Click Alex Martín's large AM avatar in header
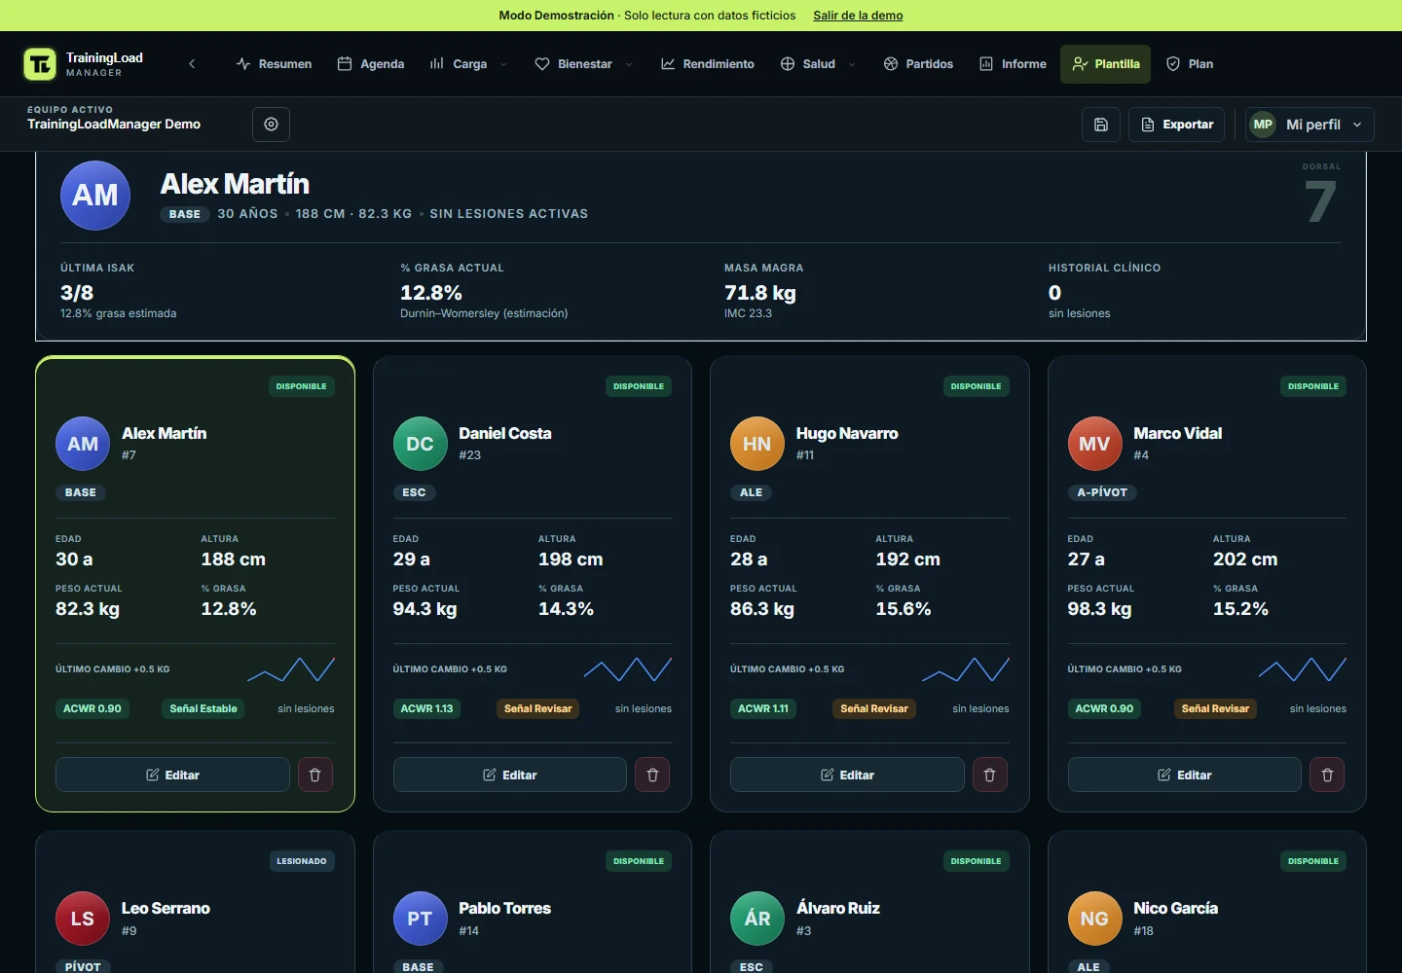This screenshot has height=973, width=1402. pos(95,196)
